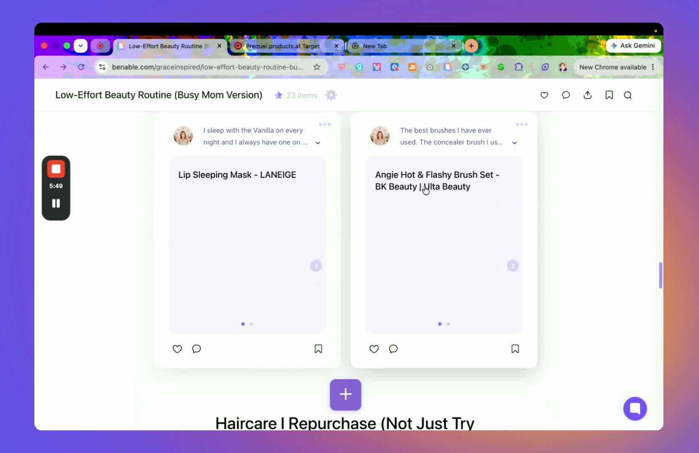Viewport: 699px width, 453px height.
Task: Comment on the Angie Brush Set card
Action: tap(393, 349)
